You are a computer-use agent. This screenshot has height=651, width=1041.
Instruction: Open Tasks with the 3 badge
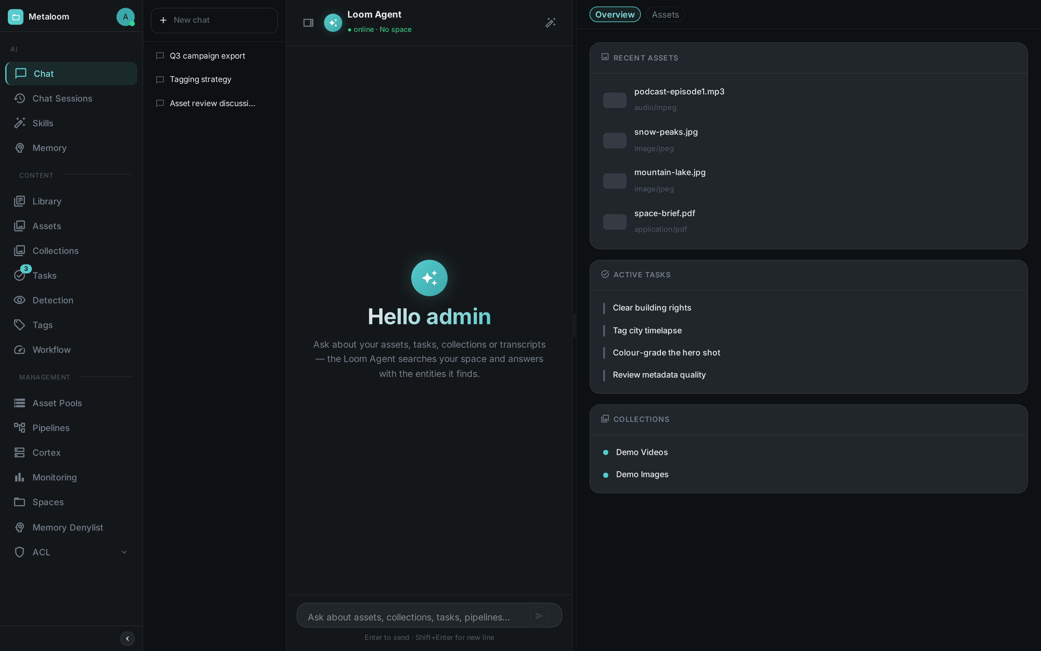click(x=72, y=276)
